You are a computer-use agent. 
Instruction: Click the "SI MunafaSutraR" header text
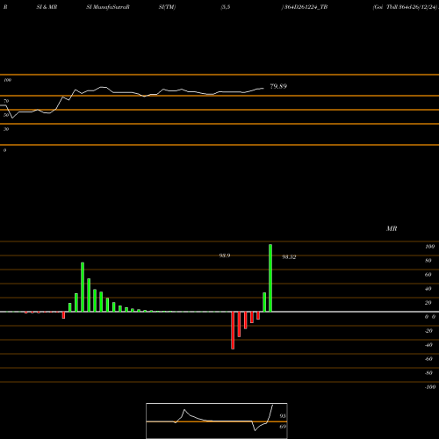[108, 7]
